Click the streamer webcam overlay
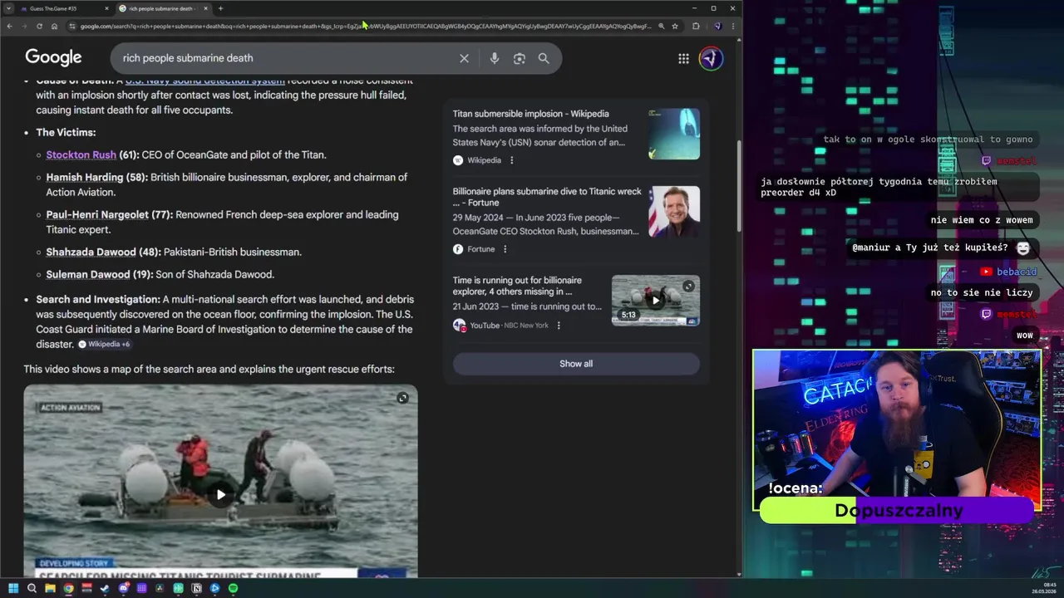Screen dimensions: 1064x598 tap(897, 430)
